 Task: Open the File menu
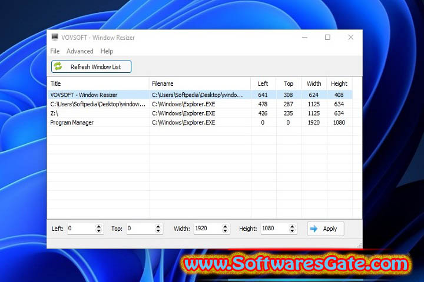point(55,51)
